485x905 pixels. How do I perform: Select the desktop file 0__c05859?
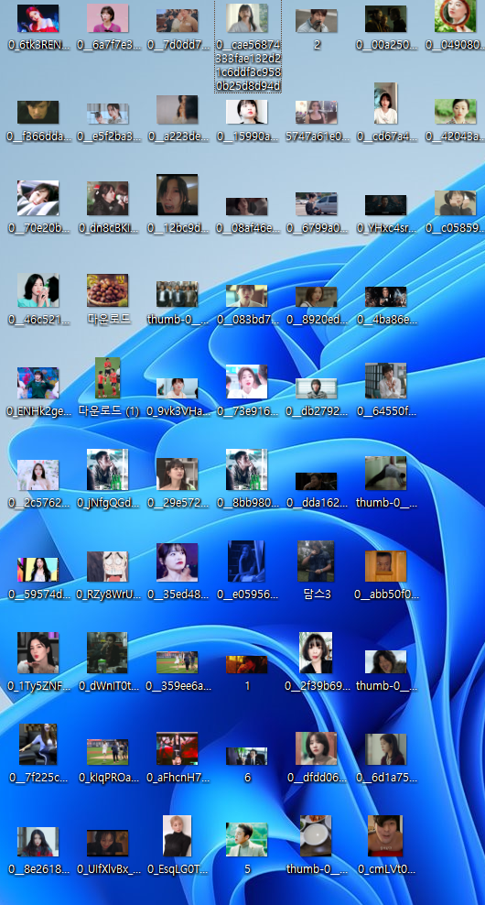(456, 203)
